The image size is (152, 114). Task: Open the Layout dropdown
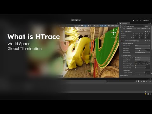click(147, 20)
